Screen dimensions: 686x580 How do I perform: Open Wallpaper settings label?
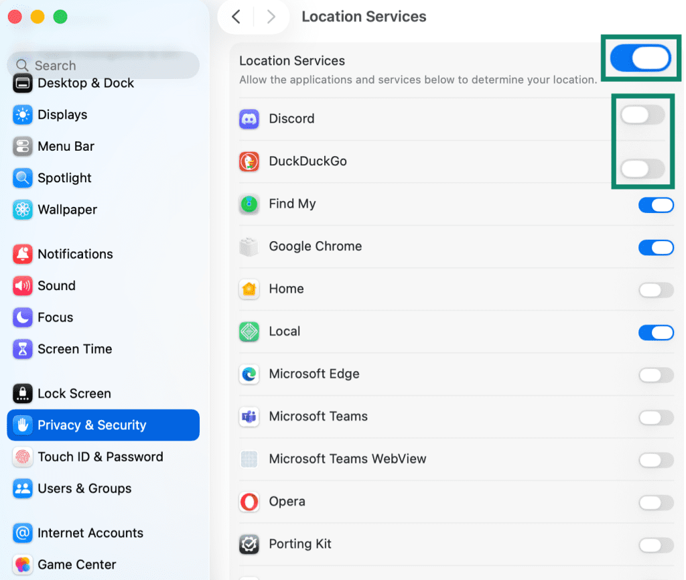tap(68, 210)
